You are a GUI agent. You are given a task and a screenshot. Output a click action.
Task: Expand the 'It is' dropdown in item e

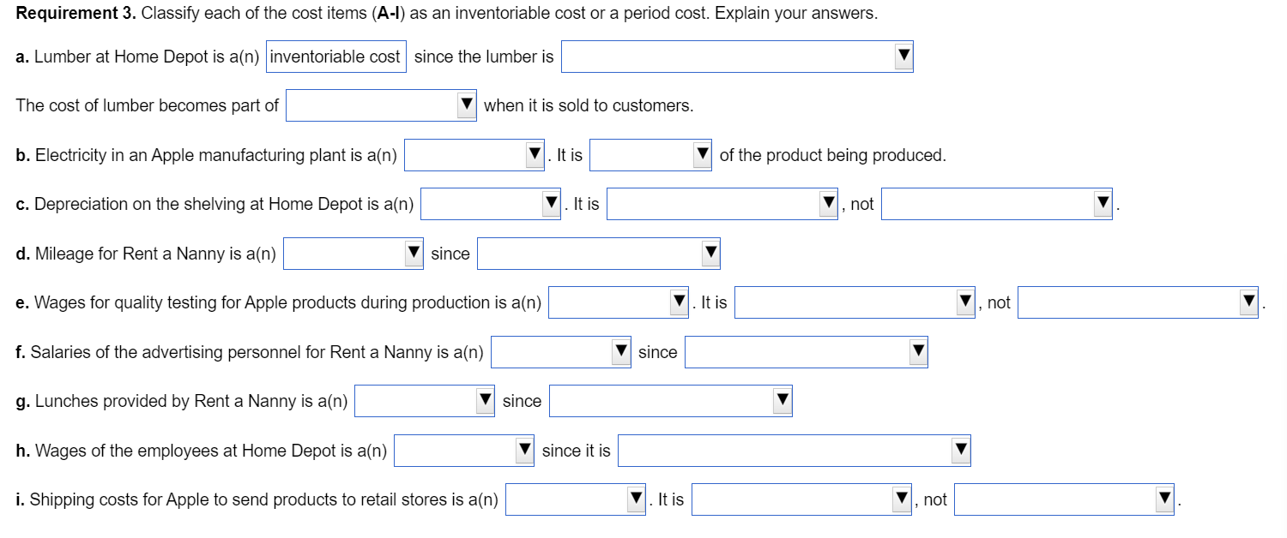click(965, 302)
